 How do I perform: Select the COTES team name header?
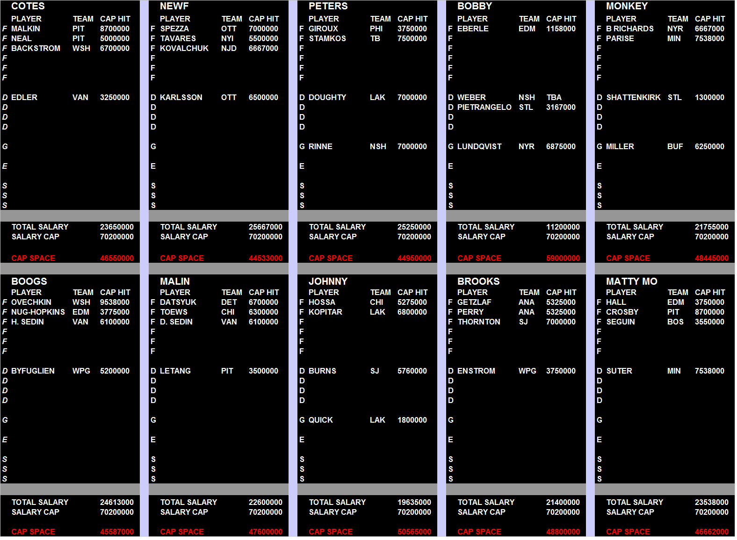[x=28, y=6]
